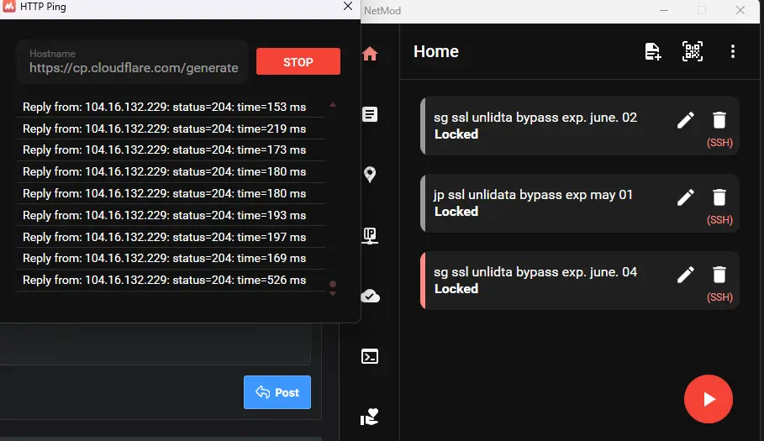Minimize the NetMod window
The height and width of the screenshot is (441, 764).
click(664, 10)
